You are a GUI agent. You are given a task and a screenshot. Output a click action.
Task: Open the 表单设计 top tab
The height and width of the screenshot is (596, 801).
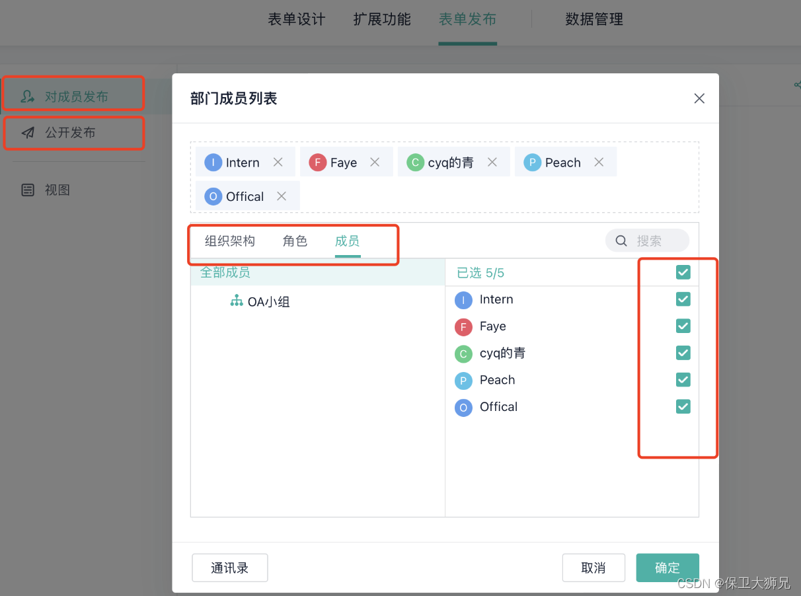pyautogui.click(x=297, y=20)
